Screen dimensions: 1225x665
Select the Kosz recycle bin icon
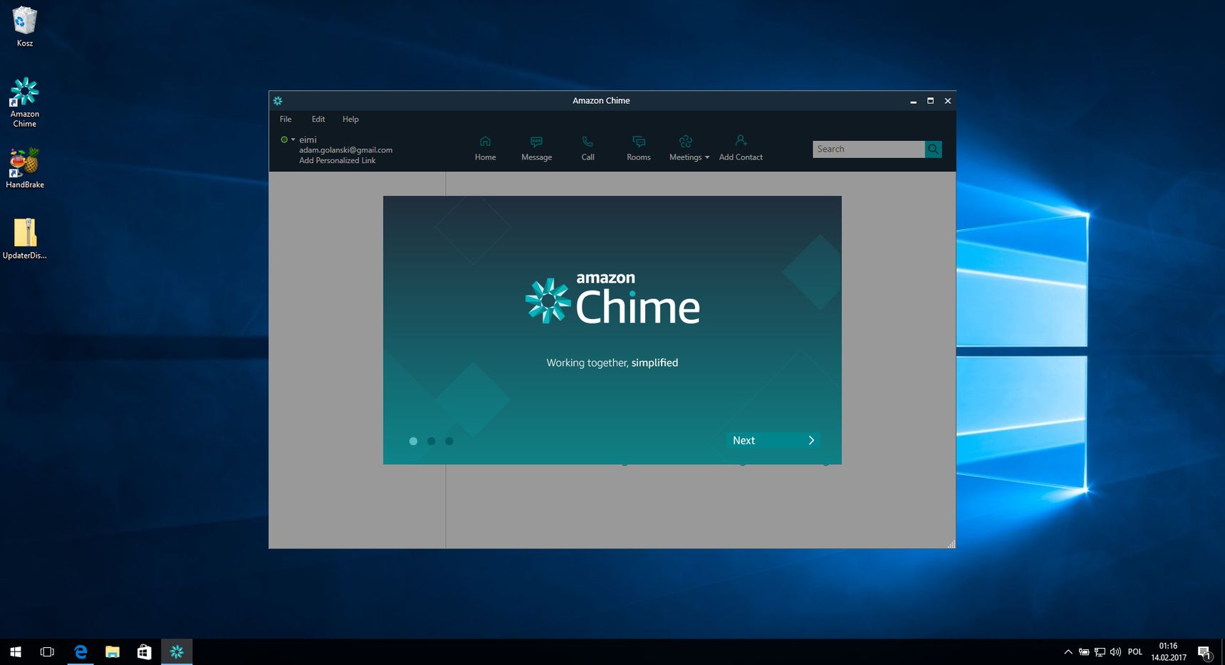[x=24, y=27]
